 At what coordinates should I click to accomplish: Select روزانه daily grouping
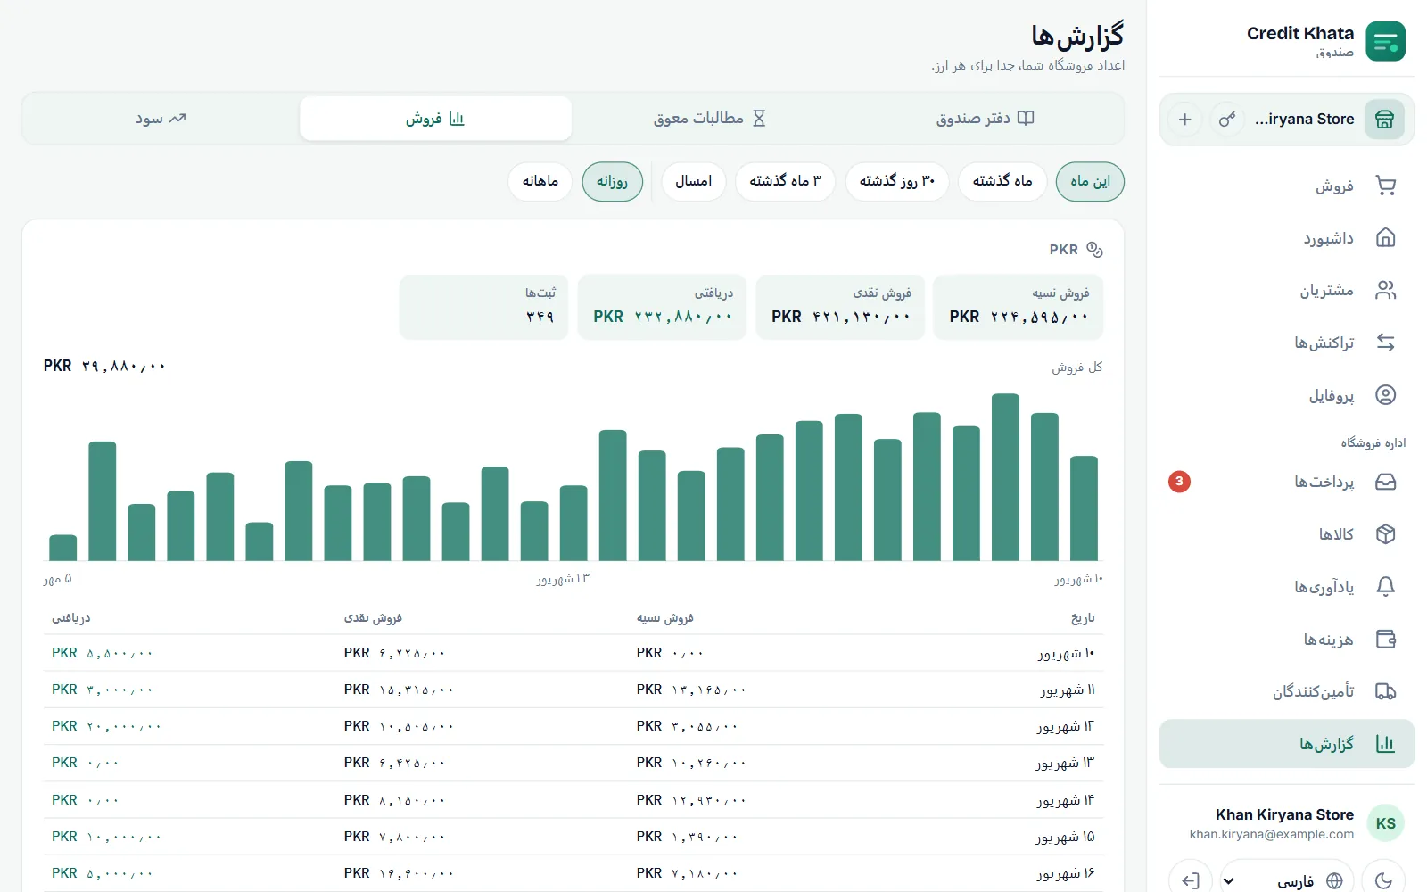[x=612, y=181]
